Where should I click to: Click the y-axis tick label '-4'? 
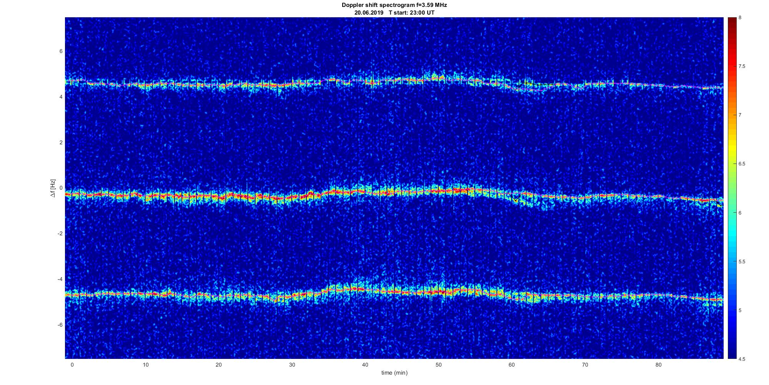pos(60,279)
